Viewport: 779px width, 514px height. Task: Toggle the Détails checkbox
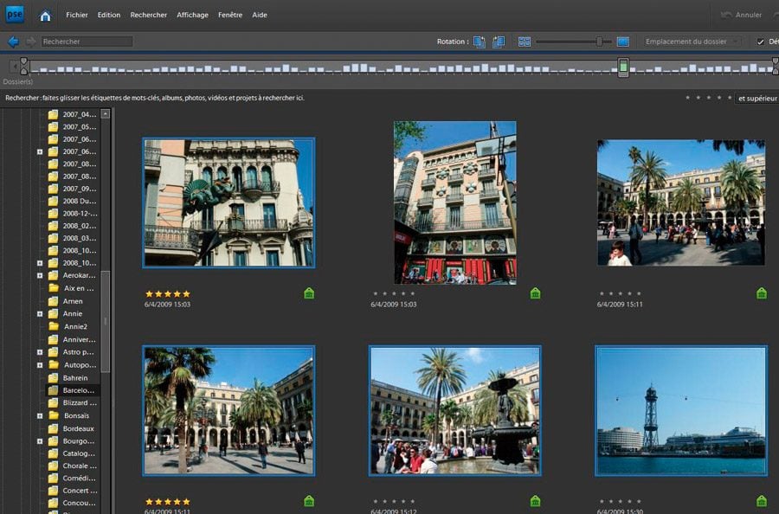(761, 42)
